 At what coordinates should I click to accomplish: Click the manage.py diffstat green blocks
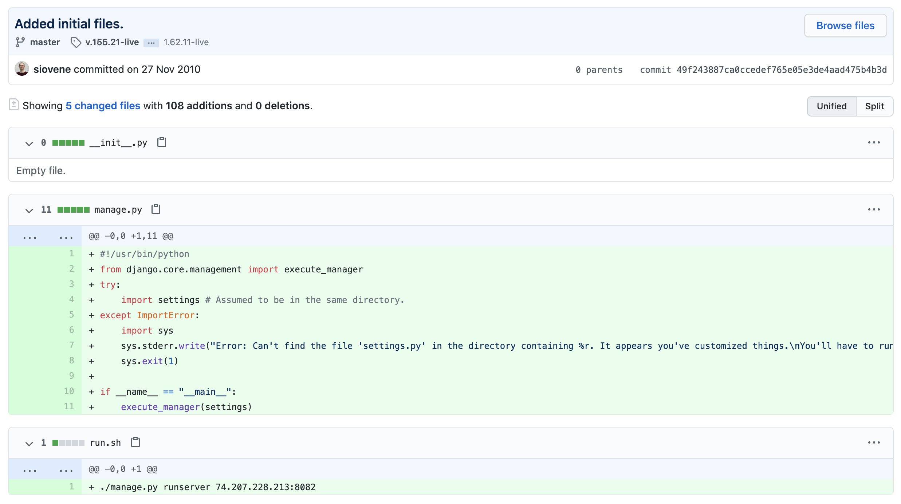[73, 210]
